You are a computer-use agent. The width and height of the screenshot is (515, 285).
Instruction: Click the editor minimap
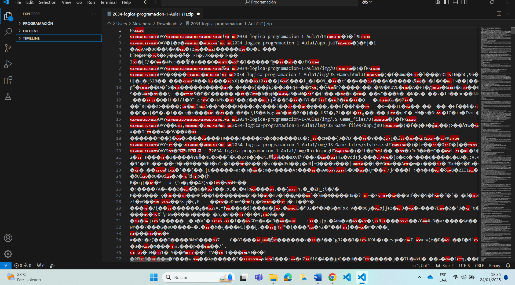[495, 144]
